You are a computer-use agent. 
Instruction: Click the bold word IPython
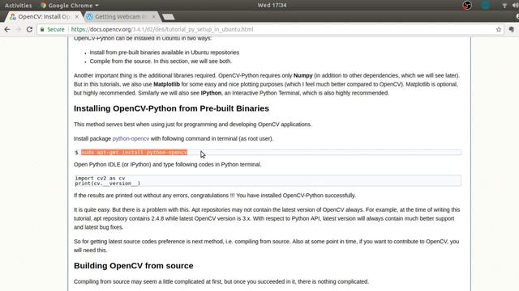(x=211, y=93)
